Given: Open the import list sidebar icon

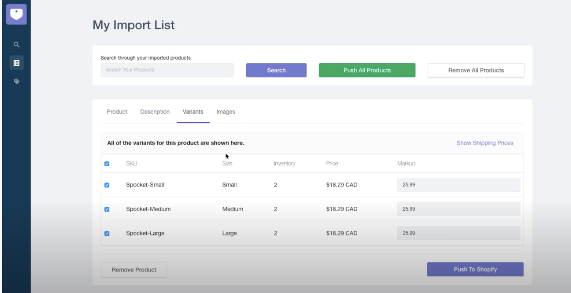Looking at the screenshot, I should [16, 63].
